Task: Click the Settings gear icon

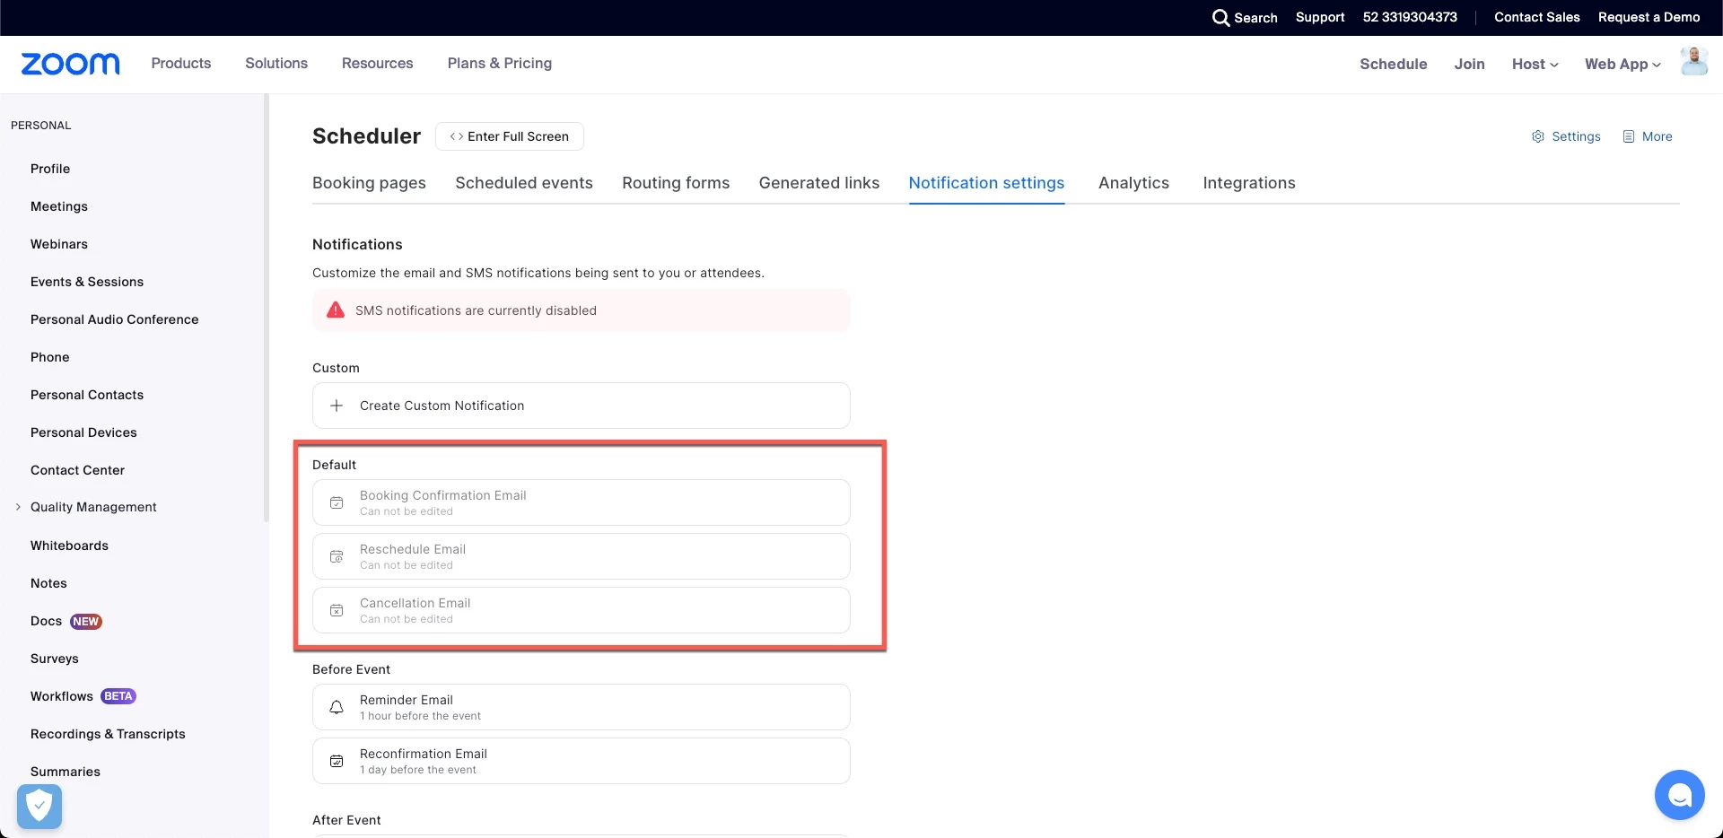Action: pyautogui.click(x=1537, y=136)
